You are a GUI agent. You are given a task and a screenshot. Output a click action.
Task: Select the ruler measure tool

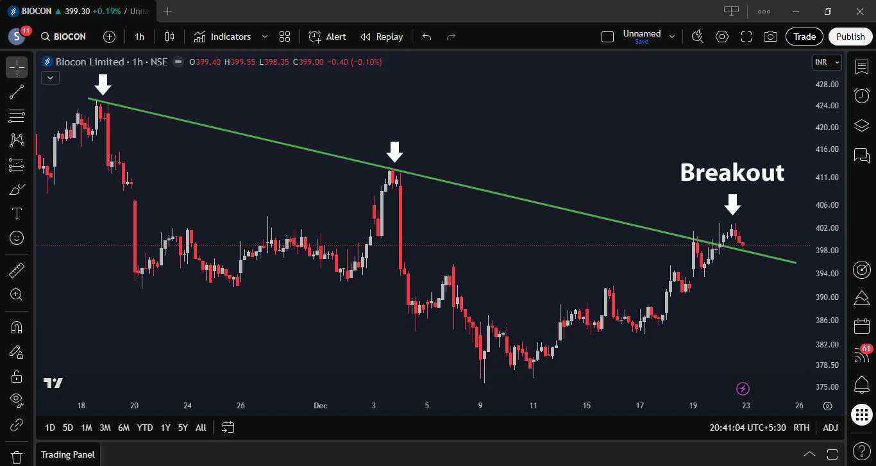[x=17, y=270]
